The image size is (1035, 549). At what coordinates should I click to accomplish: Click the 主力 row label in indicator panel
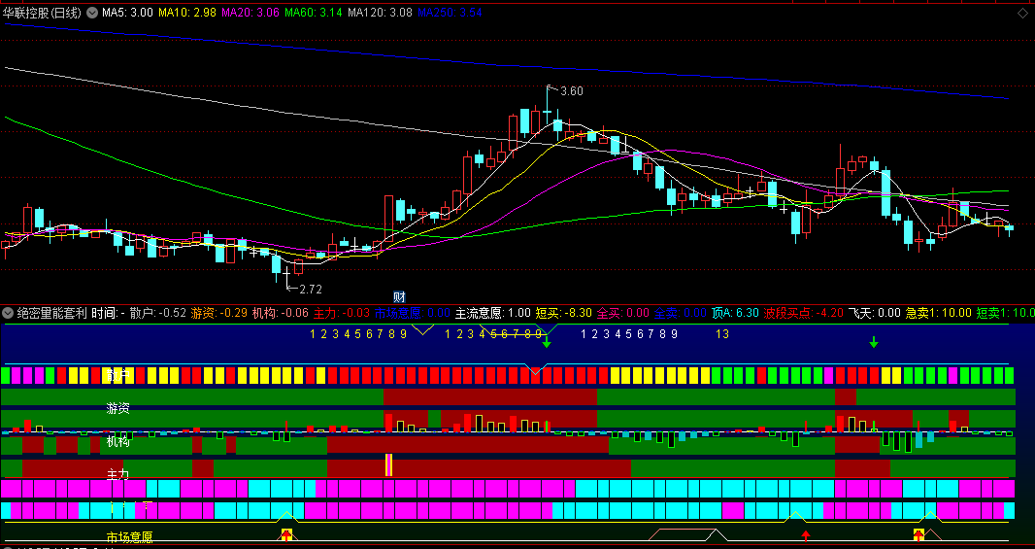[117, 474]
